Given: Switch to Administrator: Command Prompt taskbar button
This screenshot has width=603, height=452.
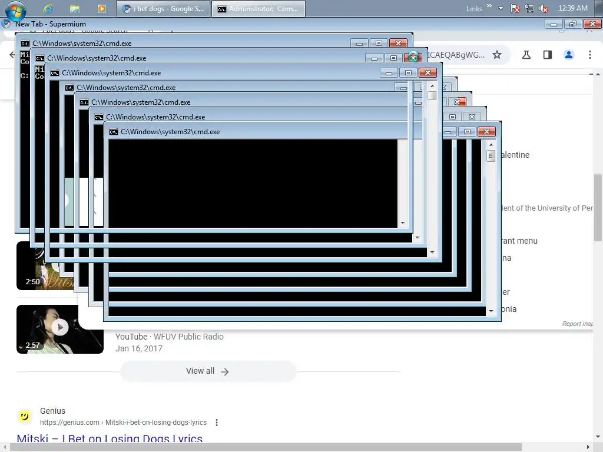Looking at the screenshot, I should tap(259, 8).
